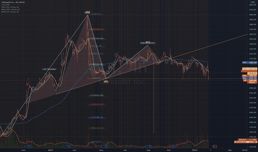Click the 2022 label on the time axis
The width and height of the screenshot is (258, 152).
pos(195,150)
